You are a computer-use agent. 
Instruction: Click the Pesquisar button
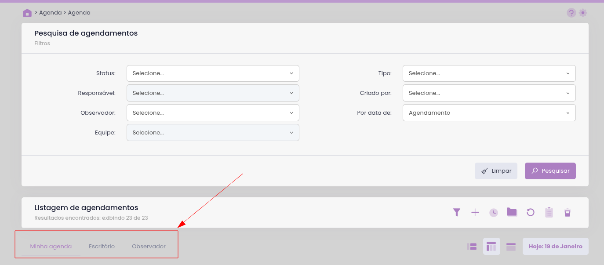[550, 171]
